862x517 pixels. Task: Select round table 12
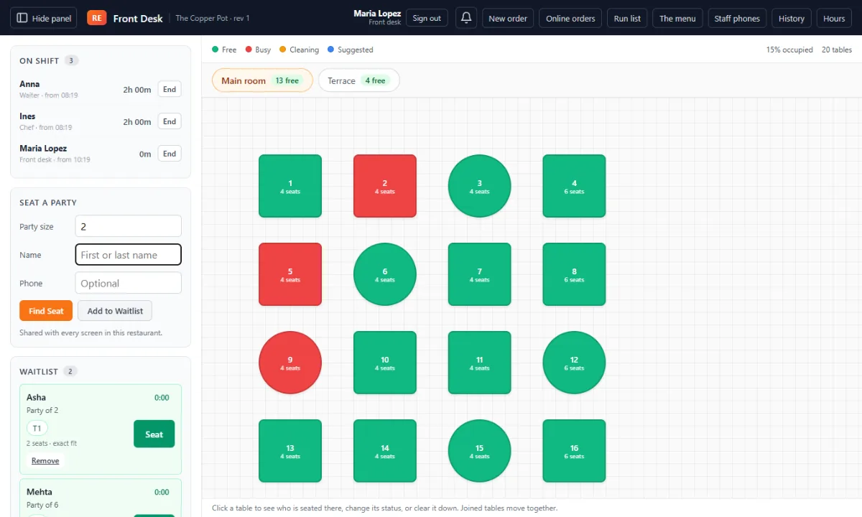[x=574, y=363]
